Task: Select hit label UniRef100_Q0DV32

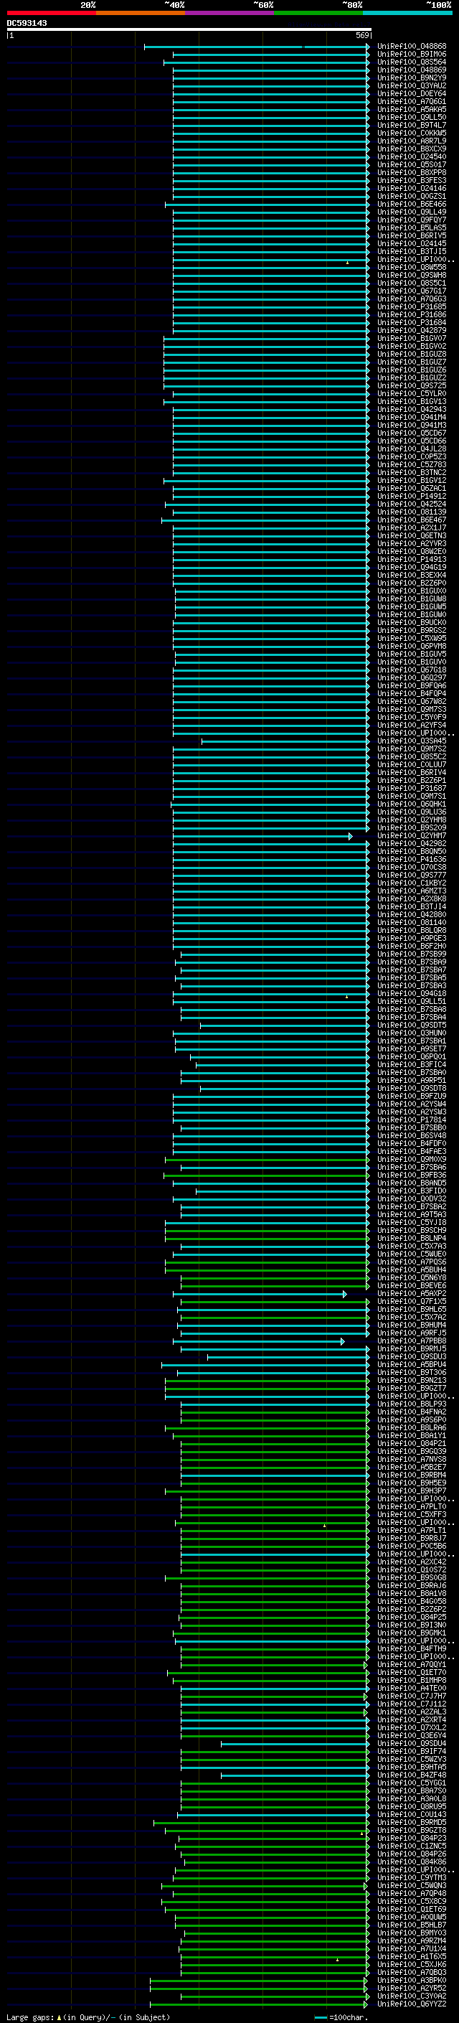Action: tap(412, 1199)
